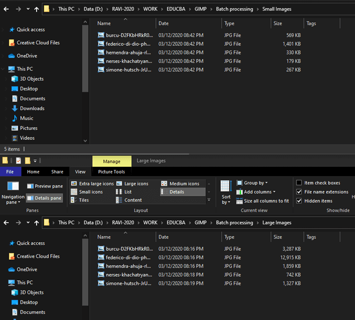Image resolution: width=355 pixels, height=320 pixels.
Task: Choose List layout
Action: click(124, 192)
